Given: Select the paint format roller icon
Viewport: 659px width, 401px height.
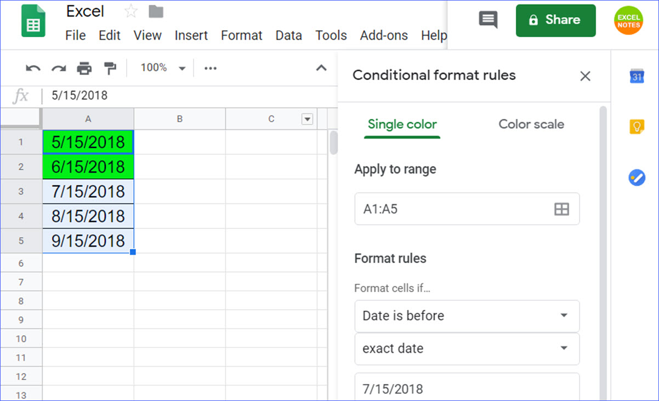Looking at the screenshot, I should click(x=110, y=68).
